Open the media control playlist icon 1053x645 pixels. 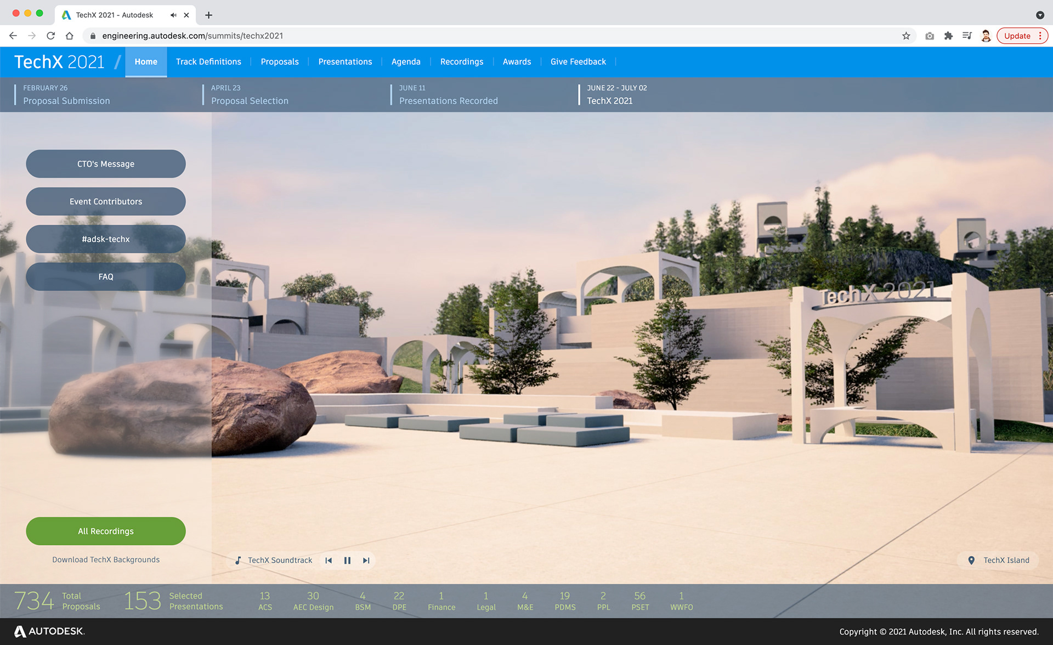tap(967, 36)
